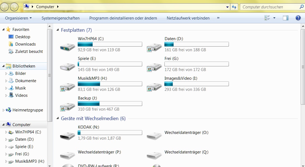Screen dimensions: 305x167
Task: Click the Dokumente library icon
Action: coord(11,81)
